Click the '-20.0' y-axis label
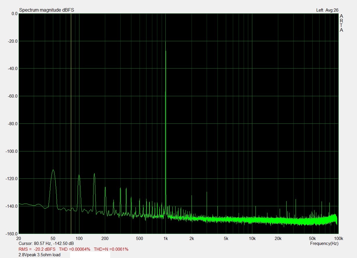The height and width of the screenshot is (258, 357). click(13, 41)
